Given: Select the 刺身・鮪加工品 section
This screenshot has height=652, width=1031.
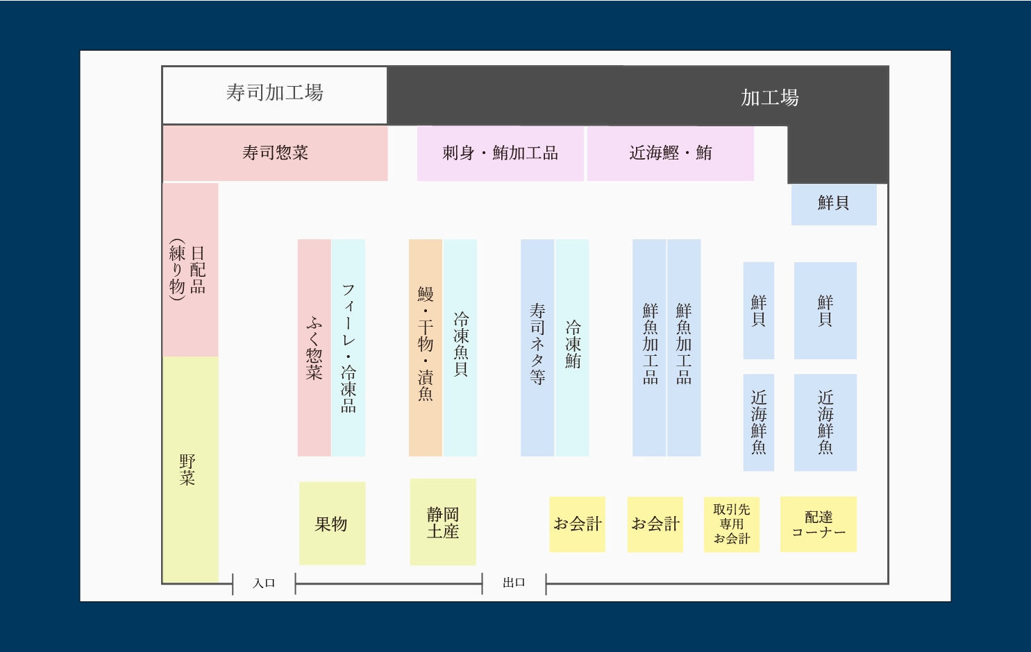Looking at the screenshot, I should point(500,153).
